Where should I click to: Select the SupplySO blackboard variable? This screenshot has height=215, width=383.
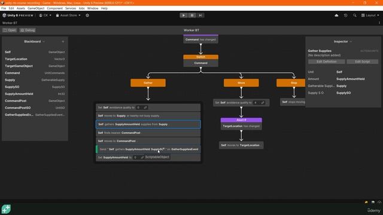(35, 87)
